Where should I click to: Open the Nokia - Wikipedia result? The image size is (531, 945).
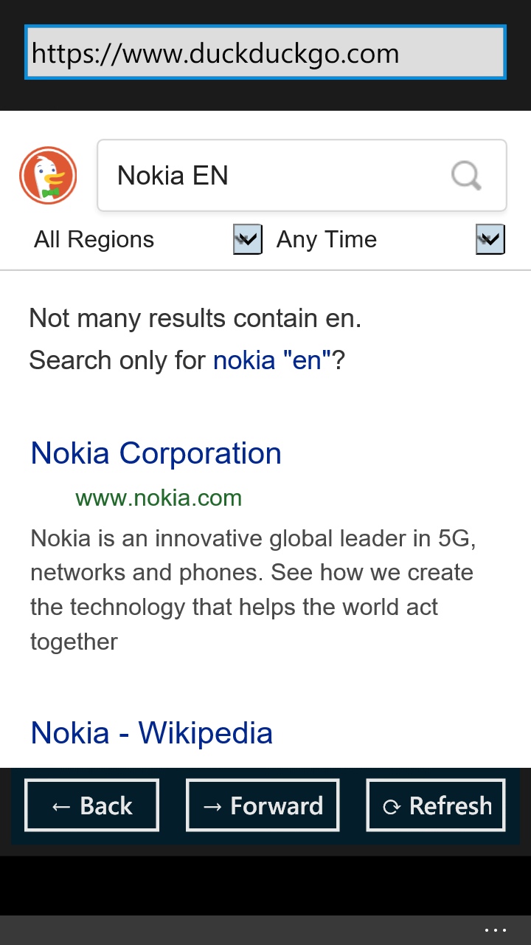[x=152, y=732]
